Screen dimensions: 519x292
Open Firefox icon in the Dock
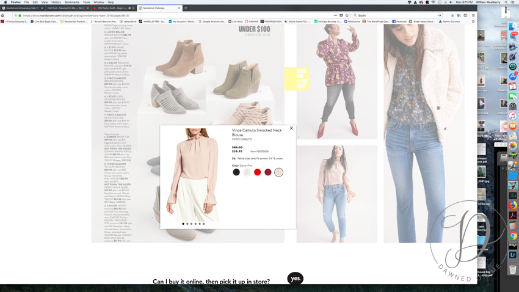pos(513,205)
